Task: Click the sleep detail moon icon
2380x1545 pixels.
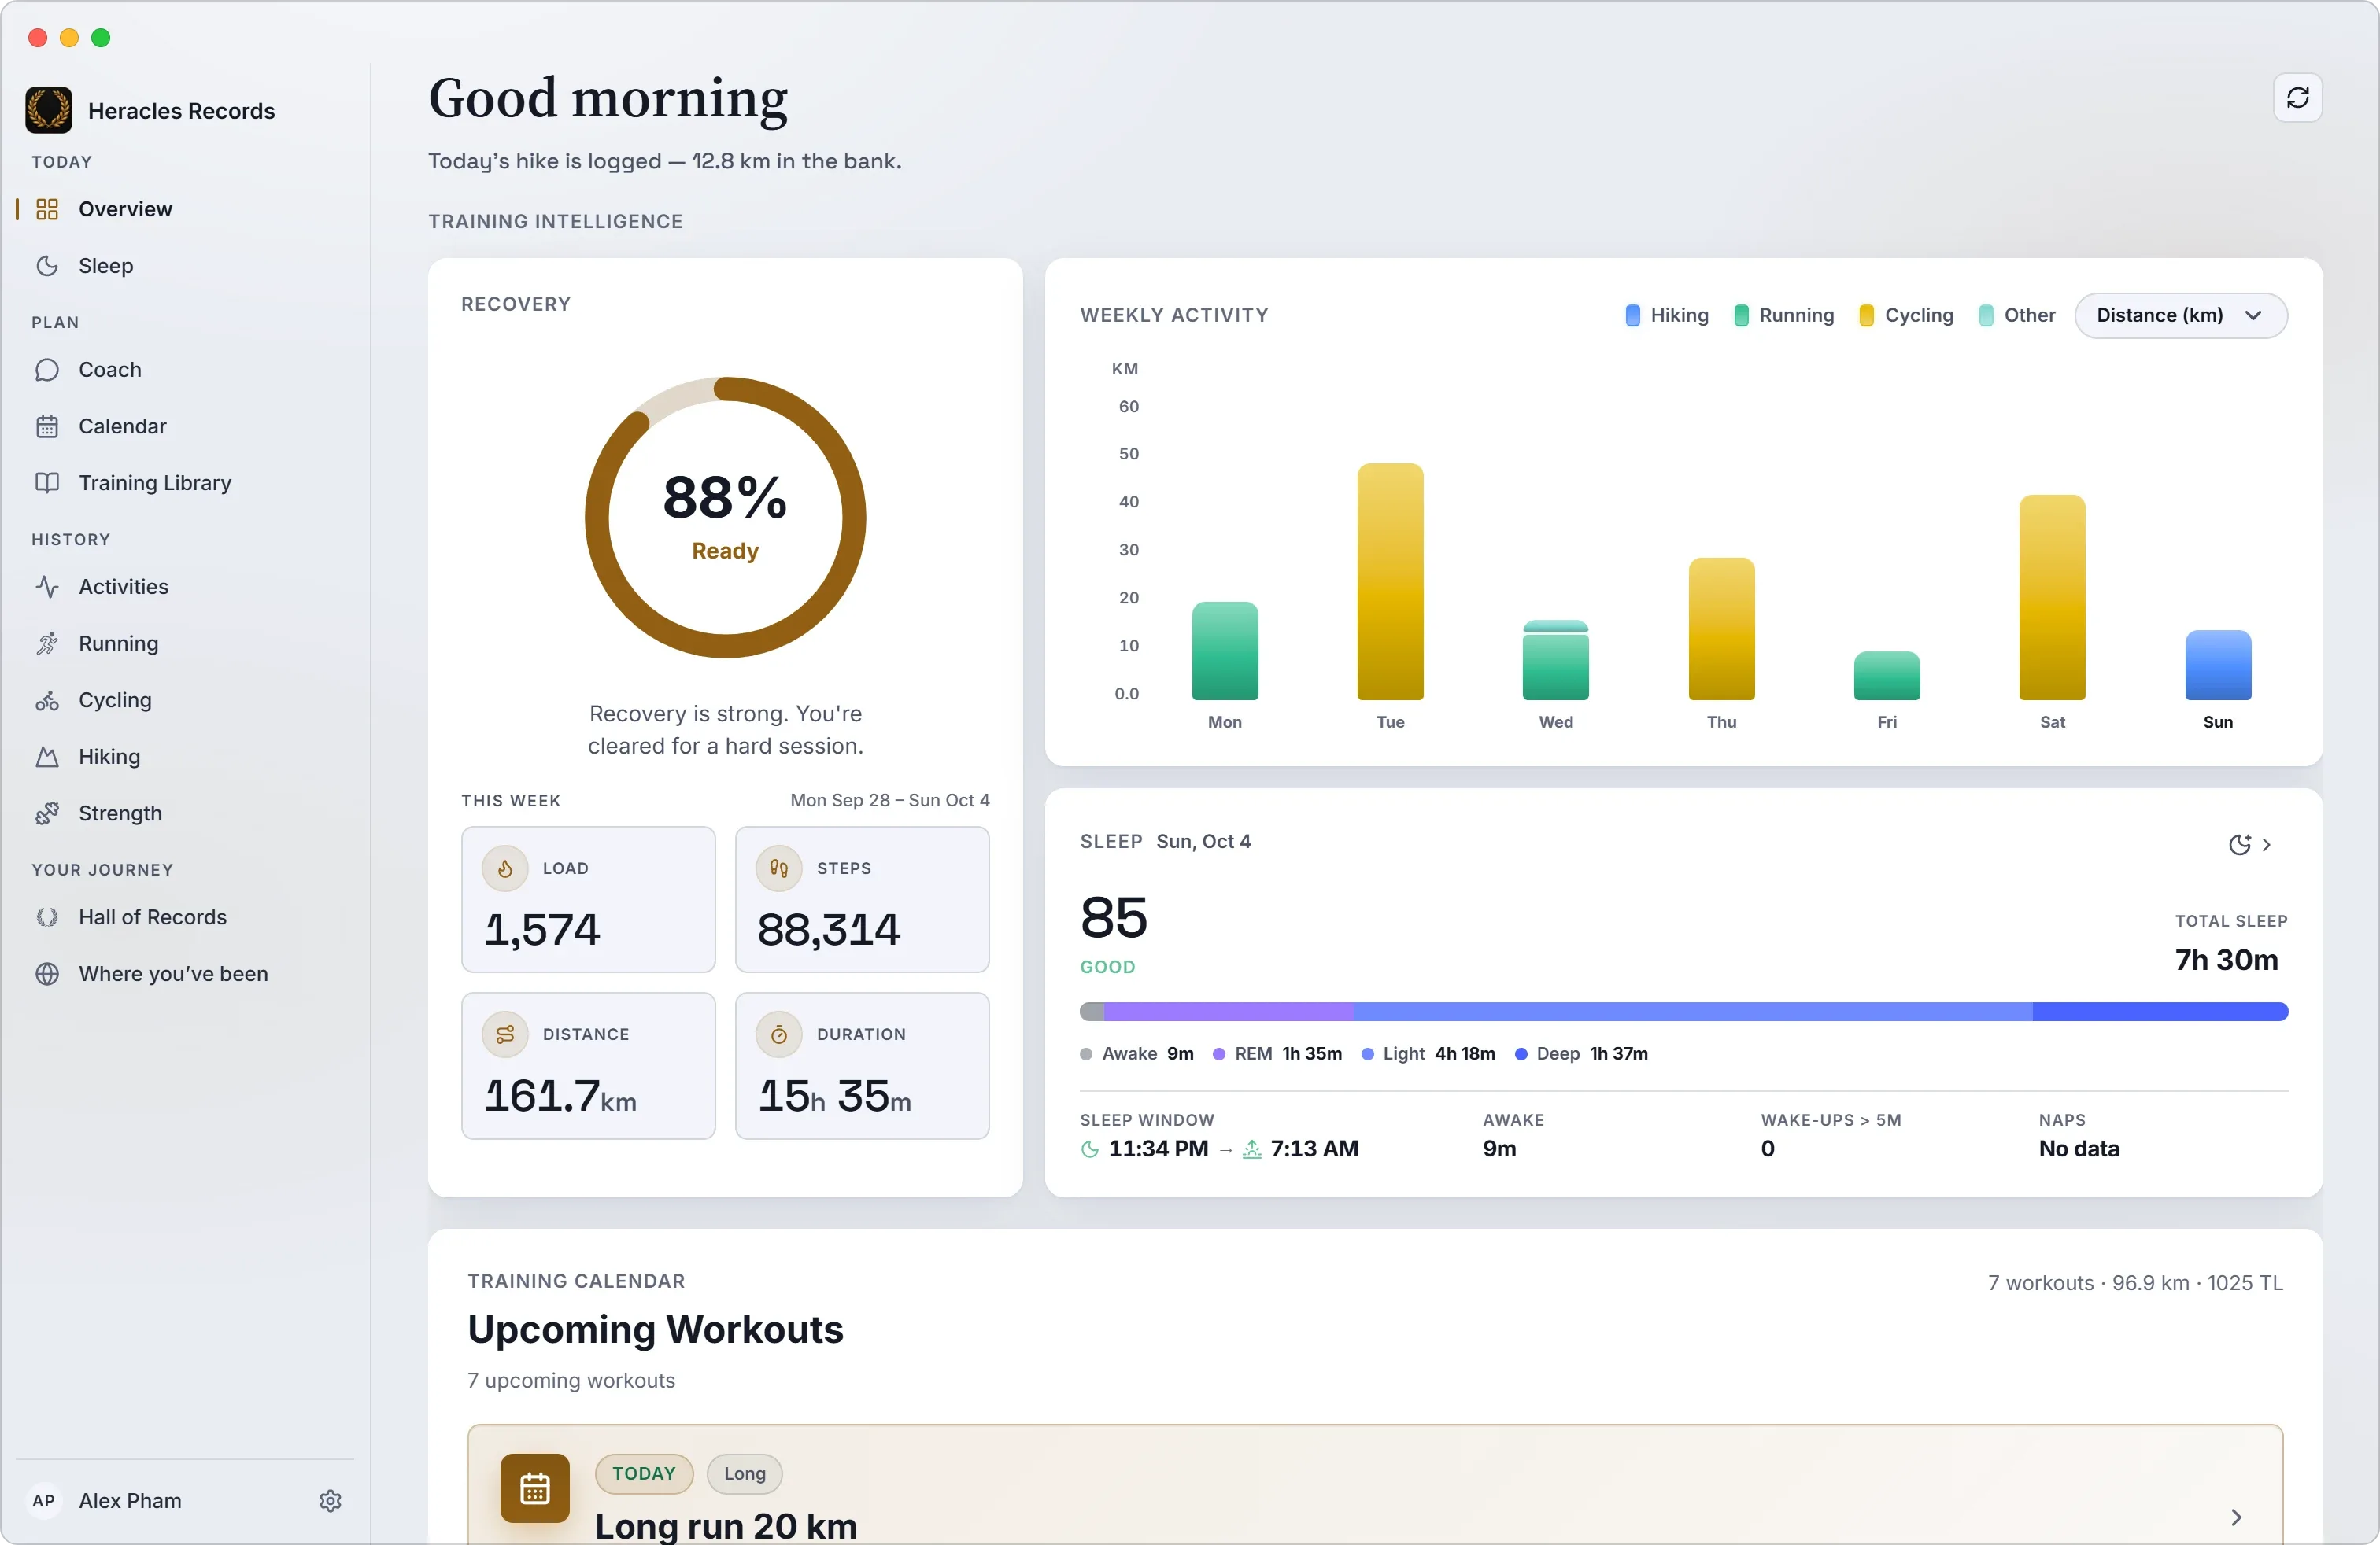Action: [2239, 844]
